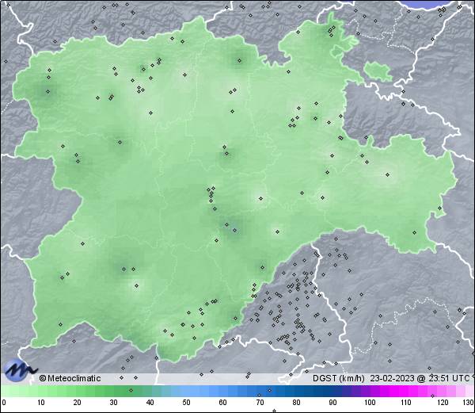Click the legend value 10
This screenshot has width=475, height=413.
coord(41,403)
